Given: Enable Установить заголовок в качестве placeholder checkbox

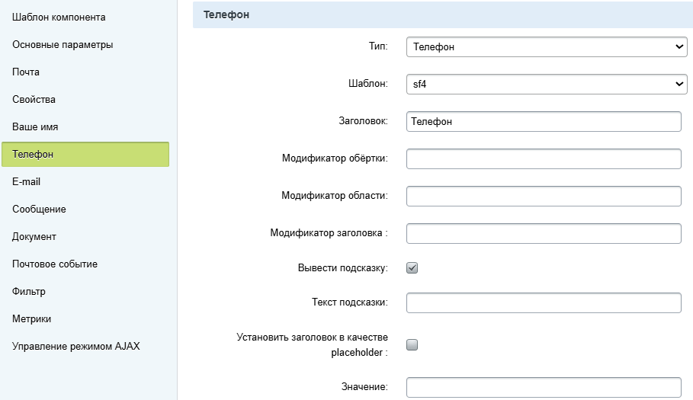Looking at the screenshot, I should pyautogui.click(x=412, y=344).
